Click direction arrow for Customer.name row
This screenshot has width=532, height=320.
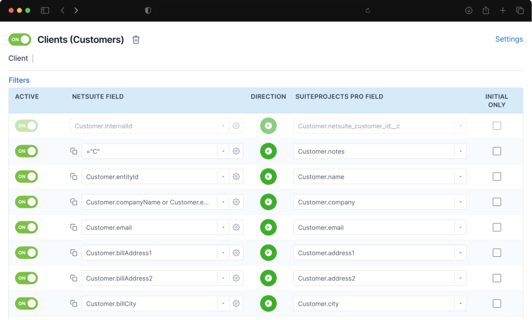[269, 176]
